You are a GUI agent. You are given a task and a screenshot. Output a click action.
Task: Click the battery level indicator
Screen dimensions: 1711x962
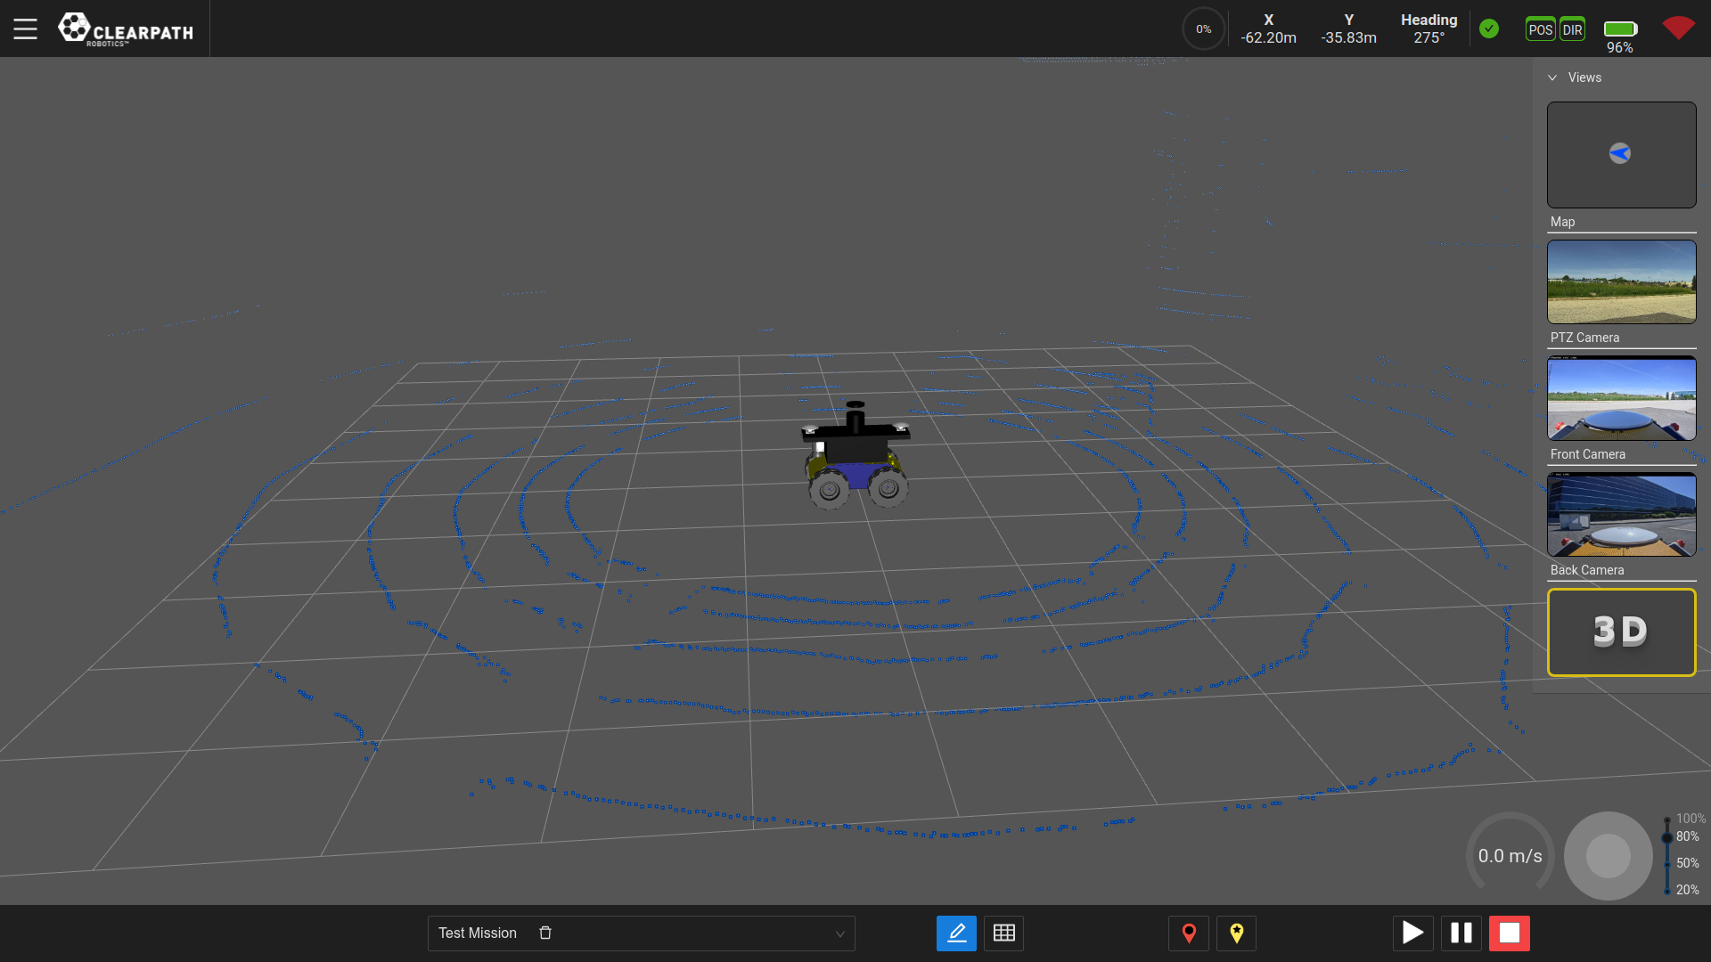tap(1620, 29)
